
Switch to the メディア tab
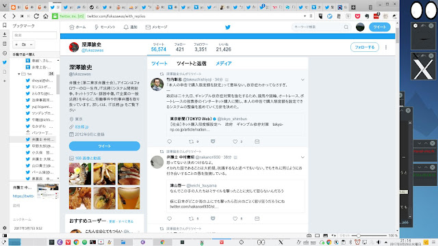point(224,64)
